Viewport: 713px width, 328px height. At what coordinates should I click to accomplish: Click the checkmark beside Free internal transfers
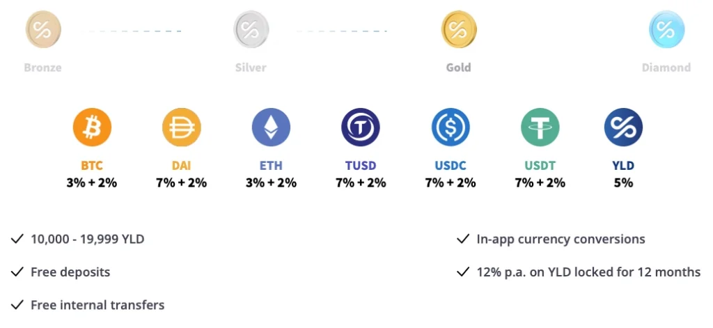click(18, 305)
